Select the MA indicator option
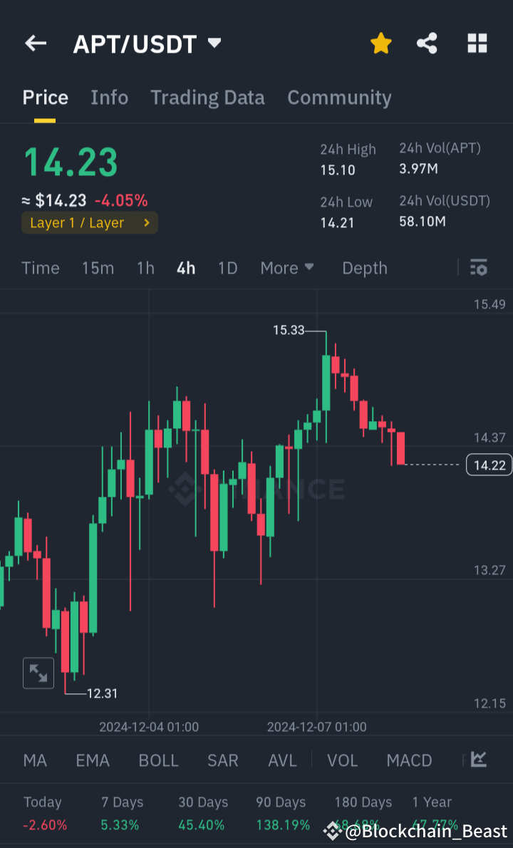 point(34,760)
